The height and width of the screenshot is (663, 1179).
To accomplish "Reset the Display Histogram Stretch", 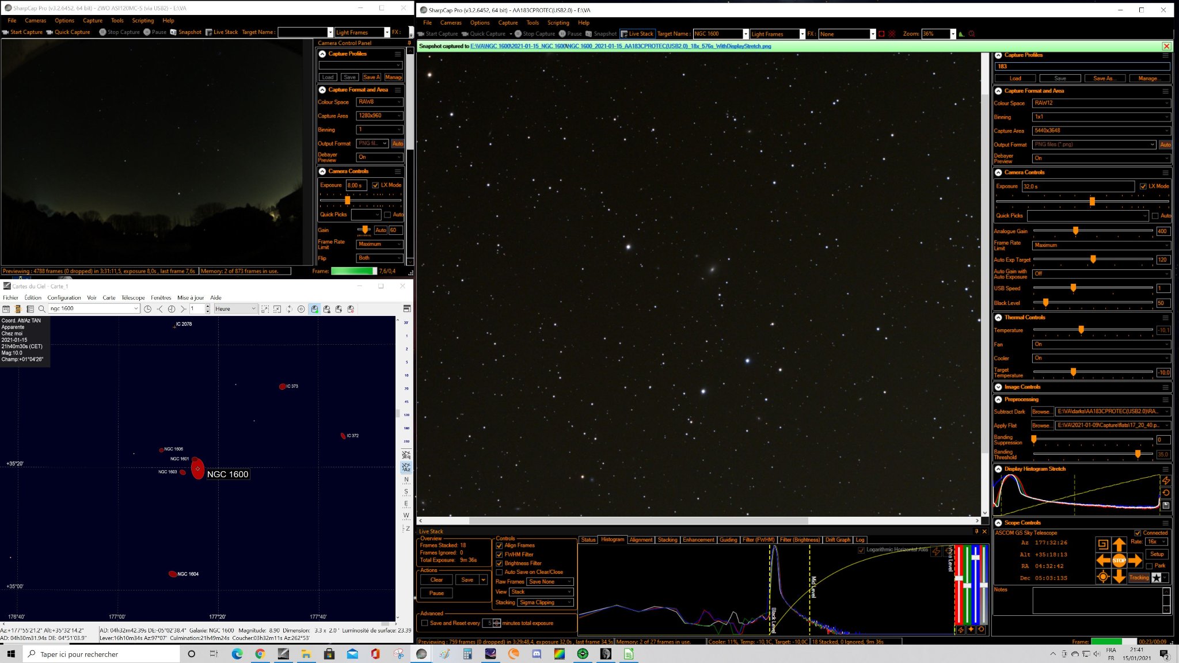I will click(1166, 493).
